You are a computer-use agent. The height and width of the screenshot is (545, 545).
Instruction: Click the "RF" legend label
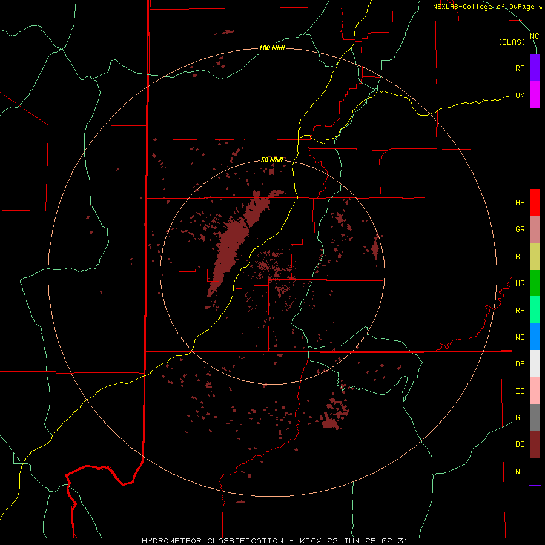[x=520, y=68]
